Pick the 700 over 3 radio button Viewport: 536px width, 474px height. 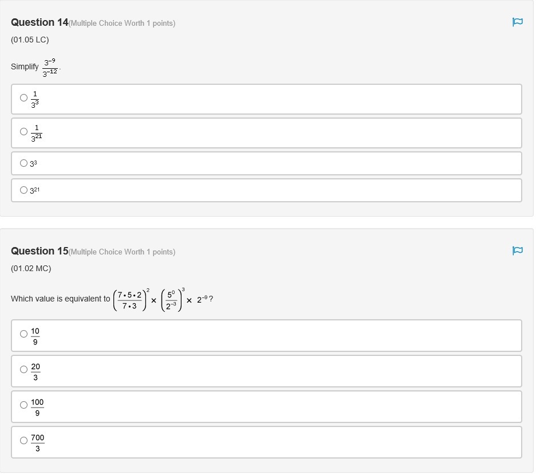(23, 441)
